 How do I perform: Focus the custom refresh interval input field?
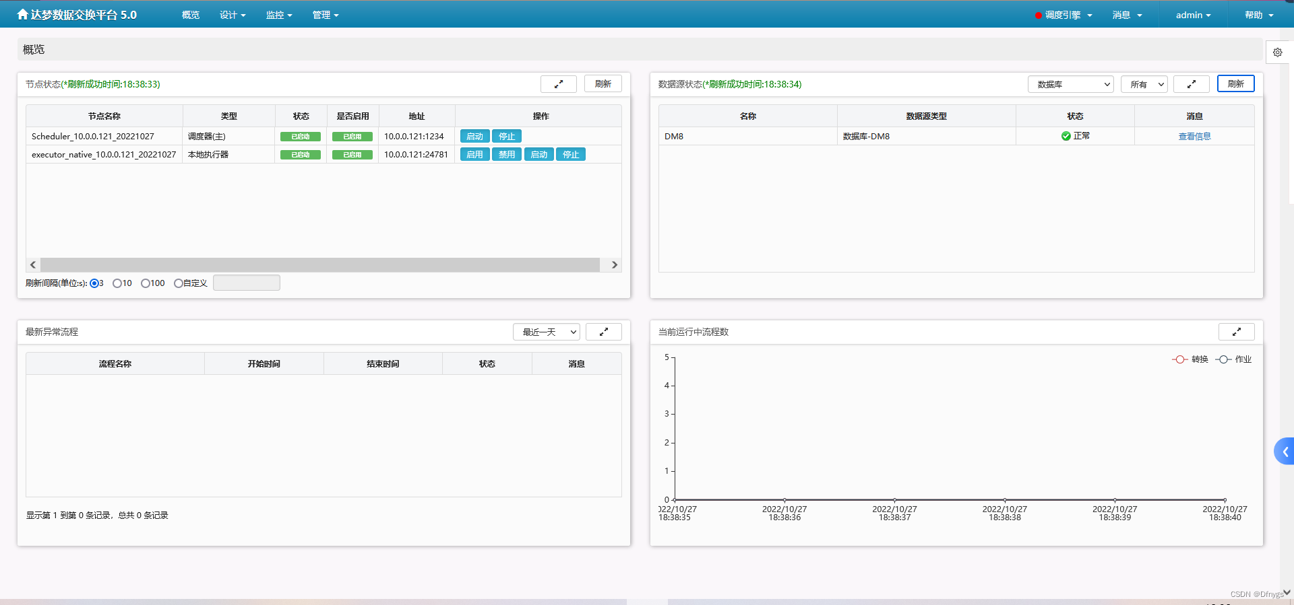(247, 283)
